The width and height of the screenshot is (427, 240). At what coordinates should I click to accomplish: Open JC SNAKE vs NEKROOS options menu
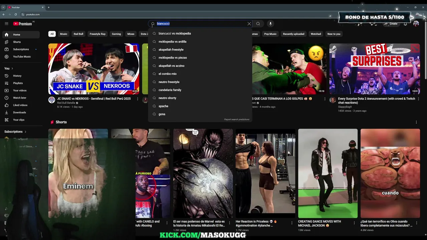click(x=137, y=99)
